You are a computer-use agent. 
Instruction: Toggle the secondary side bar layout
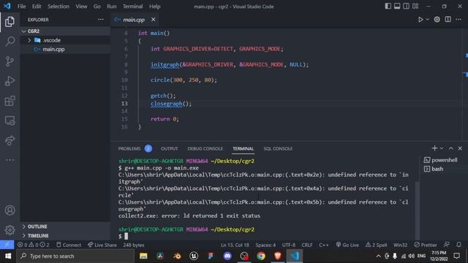[x=407, y=7]
